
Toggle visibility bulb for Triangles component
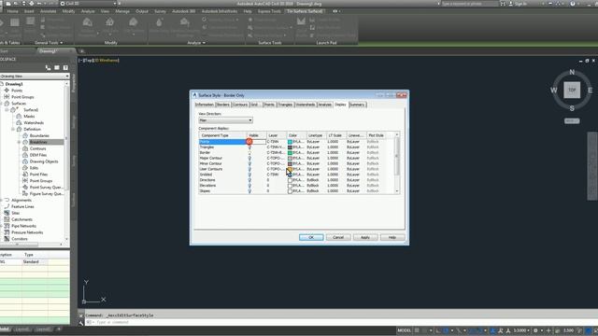point(249,147)
